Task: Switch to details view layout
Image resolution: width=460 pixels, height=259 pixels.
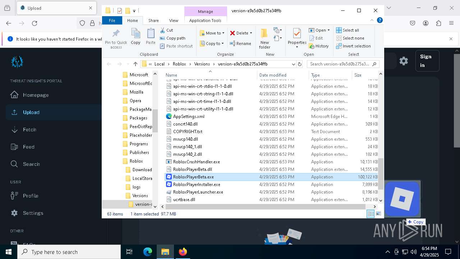Action: tap(371, 214)
